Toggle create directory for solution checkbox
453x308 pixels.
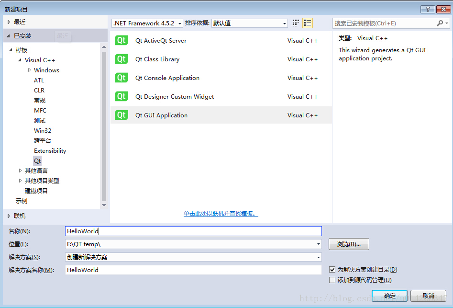coord(332,270)
